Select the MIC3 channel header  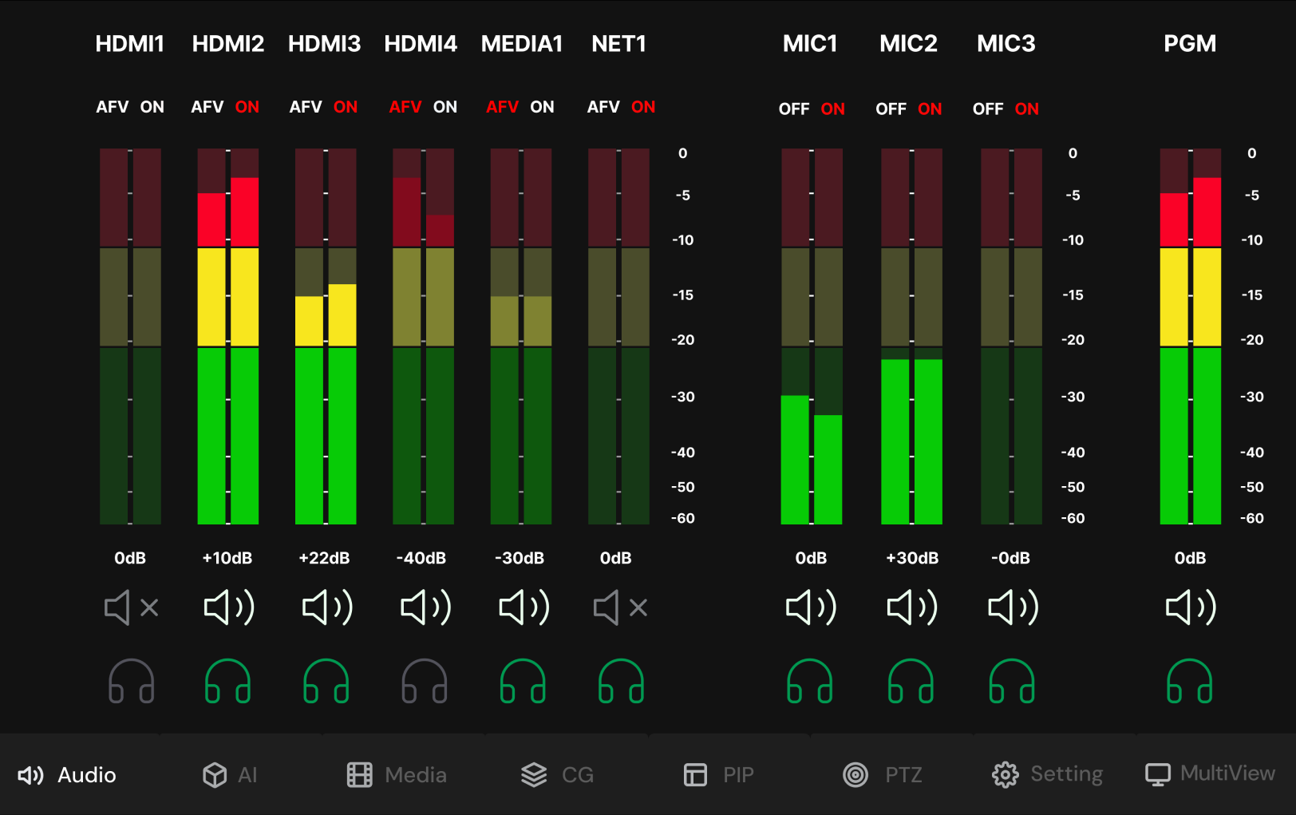(x=1006, y=43)
